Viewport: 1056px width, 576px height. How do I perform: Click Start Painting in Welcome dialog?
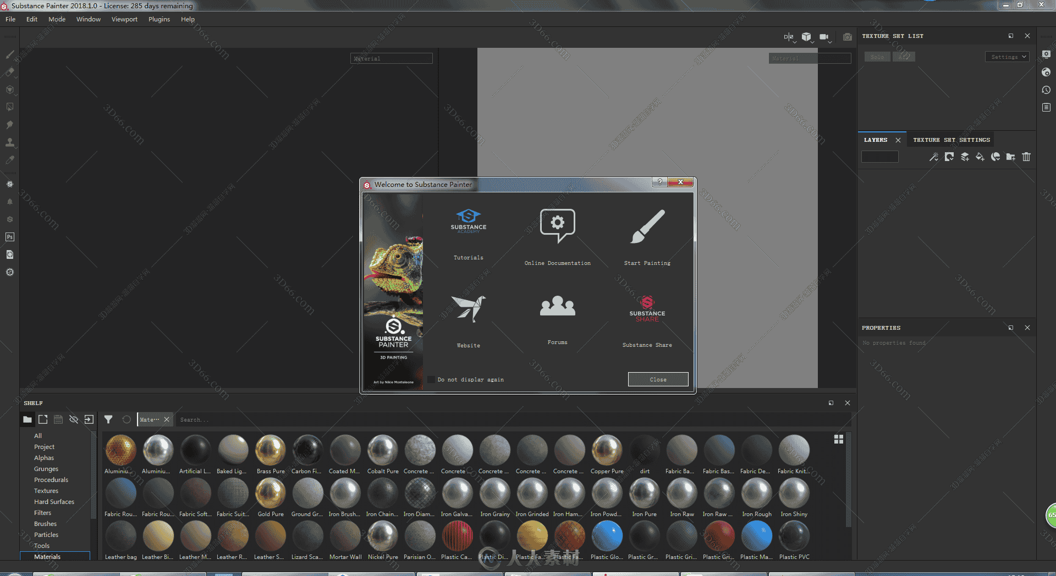[647, 237]
